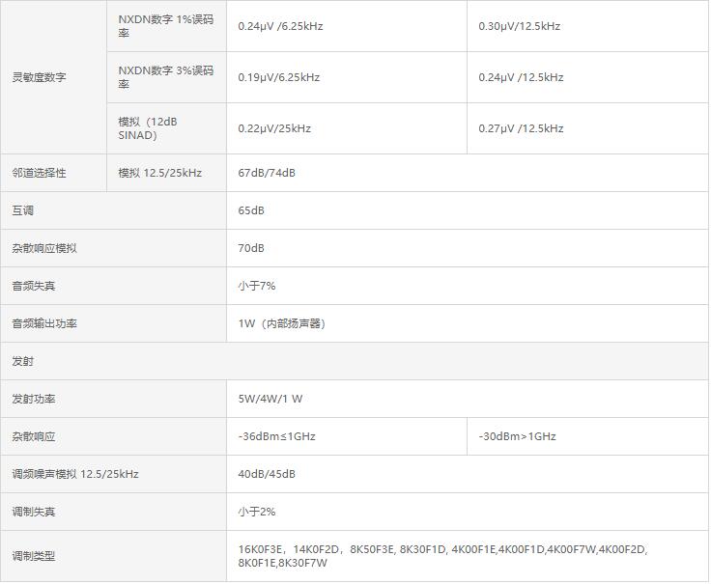Click the 0.27μV /12.5kHz cell

(521, 128)
